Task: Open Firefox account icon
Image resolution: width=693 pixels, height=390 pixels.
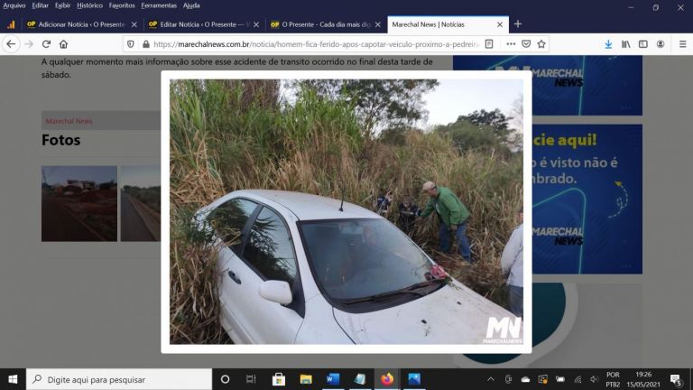Action: 661,44
